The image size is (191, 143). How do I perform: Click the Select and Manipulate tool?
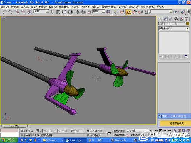pyautogui.click(x=115, y=12)
